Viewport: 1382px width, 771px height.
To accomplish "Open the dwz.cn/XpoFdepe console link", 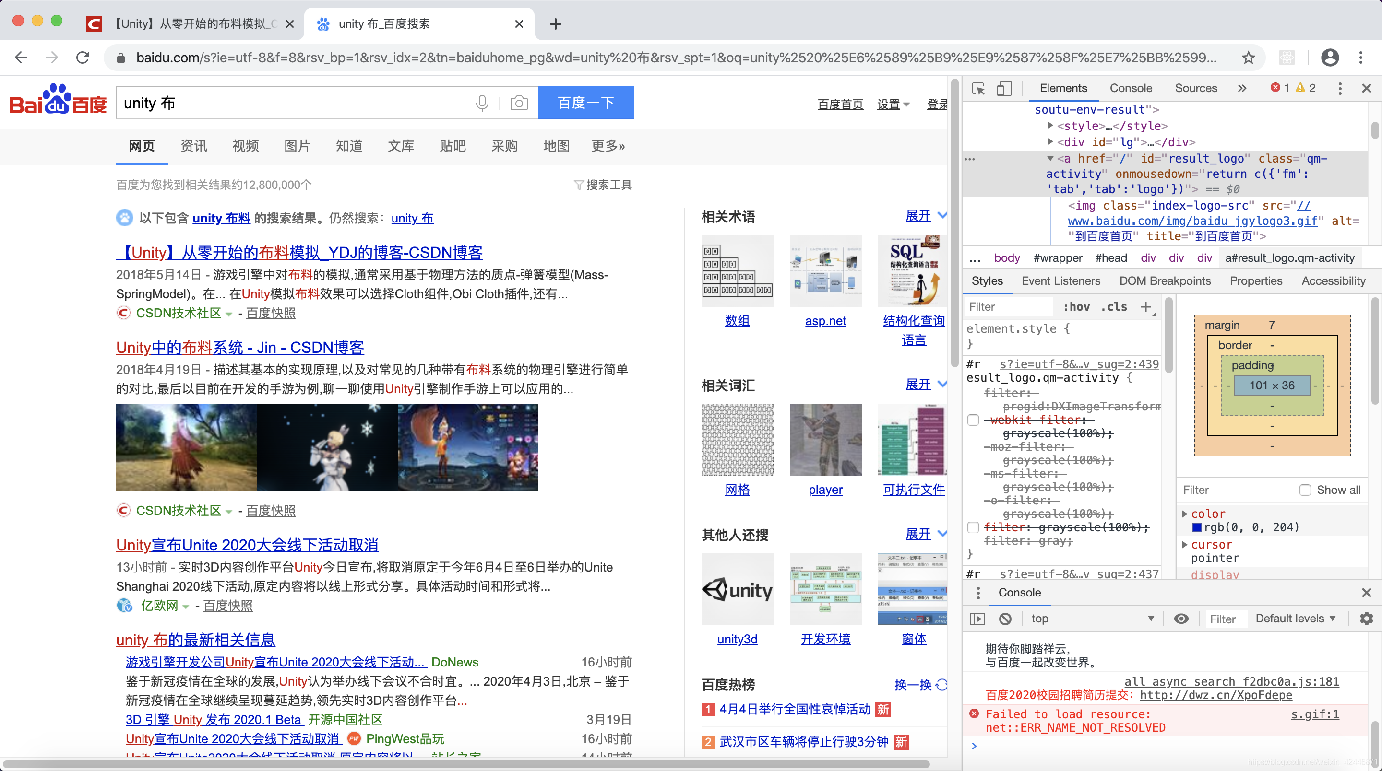I will tap(1215, 695).
